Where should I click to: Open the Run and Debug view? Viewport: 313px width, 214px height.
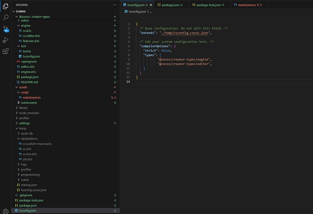5,40
